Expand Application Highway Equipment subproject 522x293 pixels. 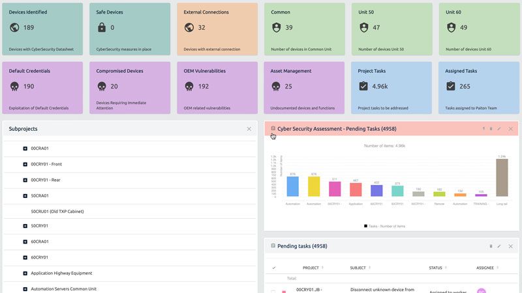25,273
